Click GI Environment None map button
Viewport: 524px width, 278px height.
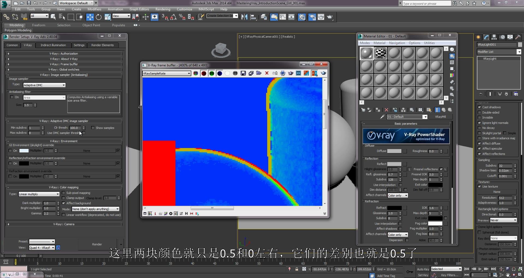(87, 151)
